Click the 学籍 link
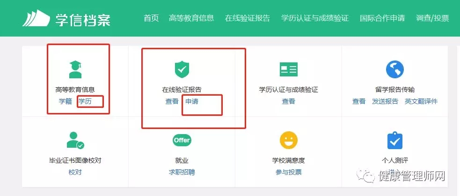 66,101
